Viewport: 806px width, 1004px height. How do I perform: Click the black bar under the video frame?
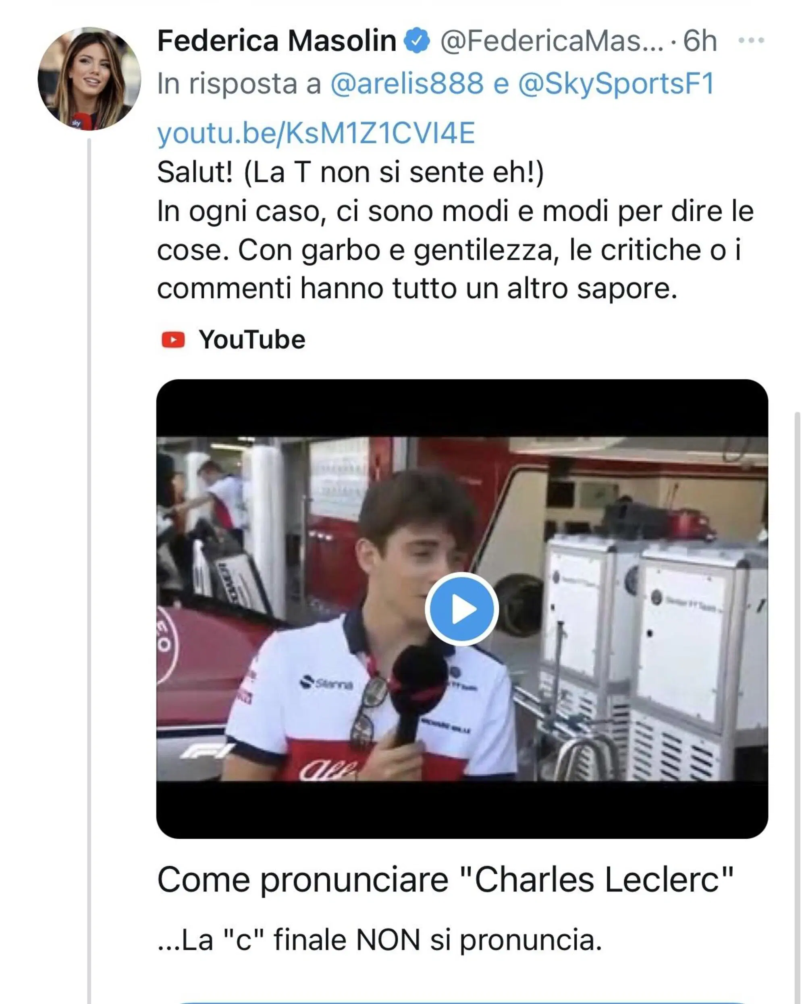click(462, 810)
